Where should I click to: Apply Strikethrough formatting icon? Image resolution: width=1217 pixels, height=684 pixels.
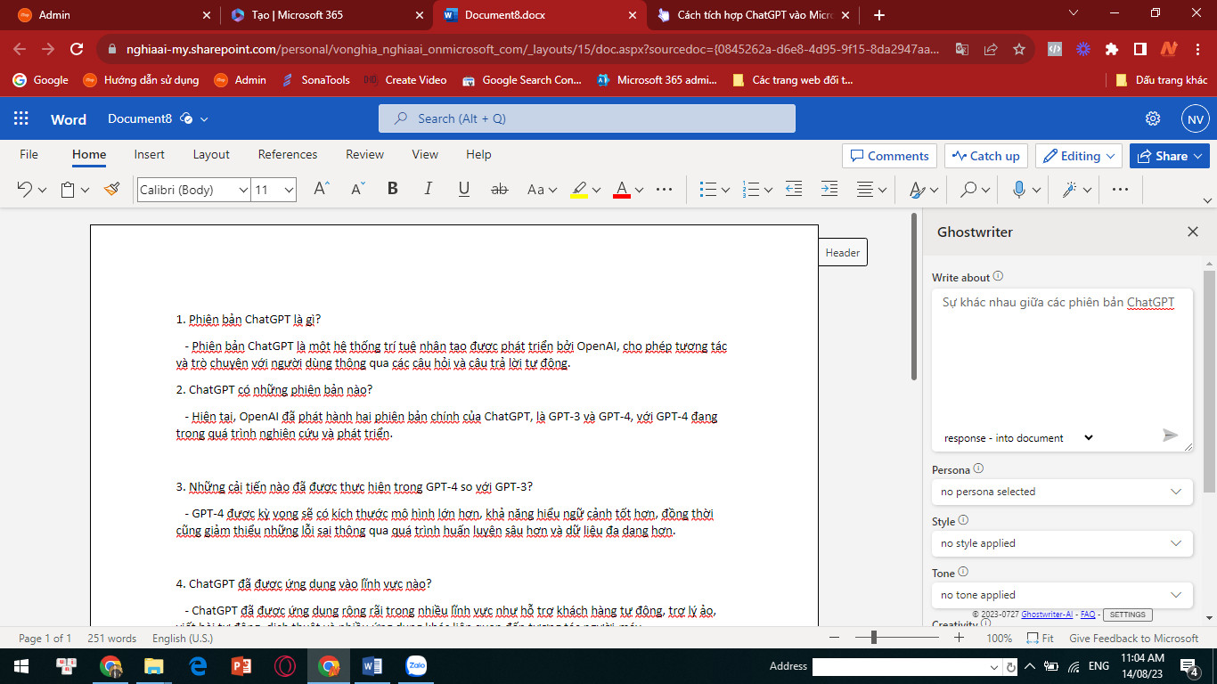pos(500,190)
